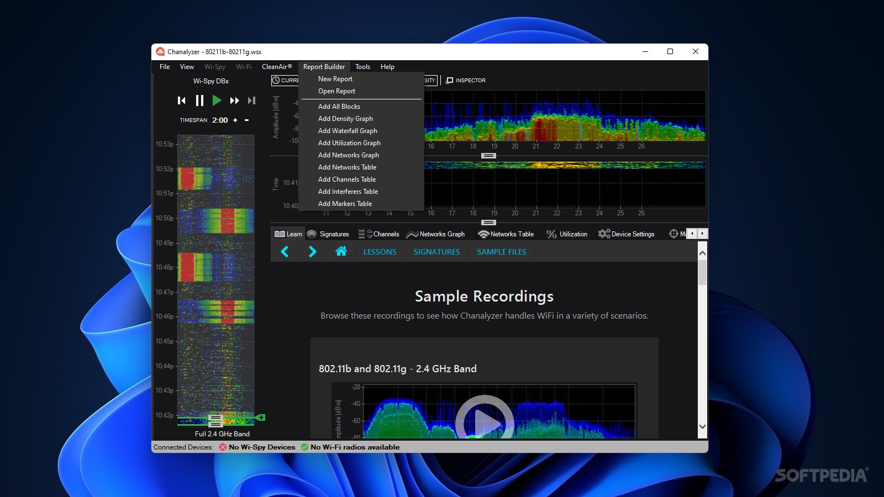Image resolution: width=884 pixels, height=497 pixels.
Task: Click the splitter handle below waterfall graph
Action: click(488, 223)
